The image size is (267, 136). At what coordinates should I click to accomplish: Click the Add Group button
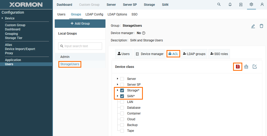tap(80, 24)
